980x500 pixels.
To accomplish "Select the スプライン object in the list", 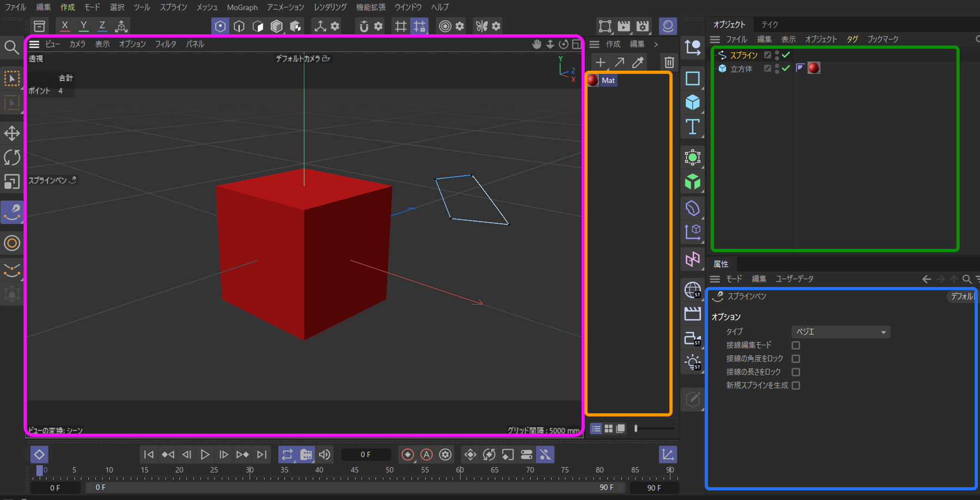I will (743, 55).
